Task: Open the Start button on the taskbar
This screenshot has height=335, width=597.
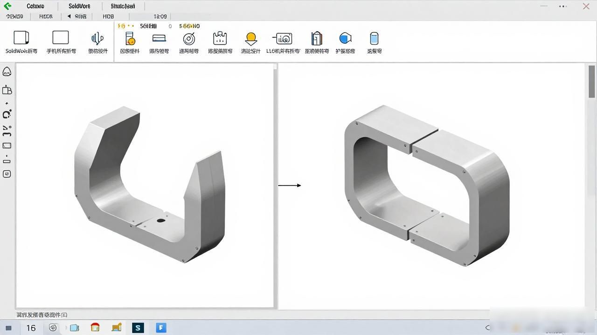Action: pos(8,328)
